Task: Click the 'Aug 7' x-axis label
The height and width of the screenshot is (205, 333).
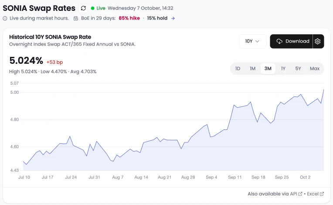Action: [x=118, y=177]
